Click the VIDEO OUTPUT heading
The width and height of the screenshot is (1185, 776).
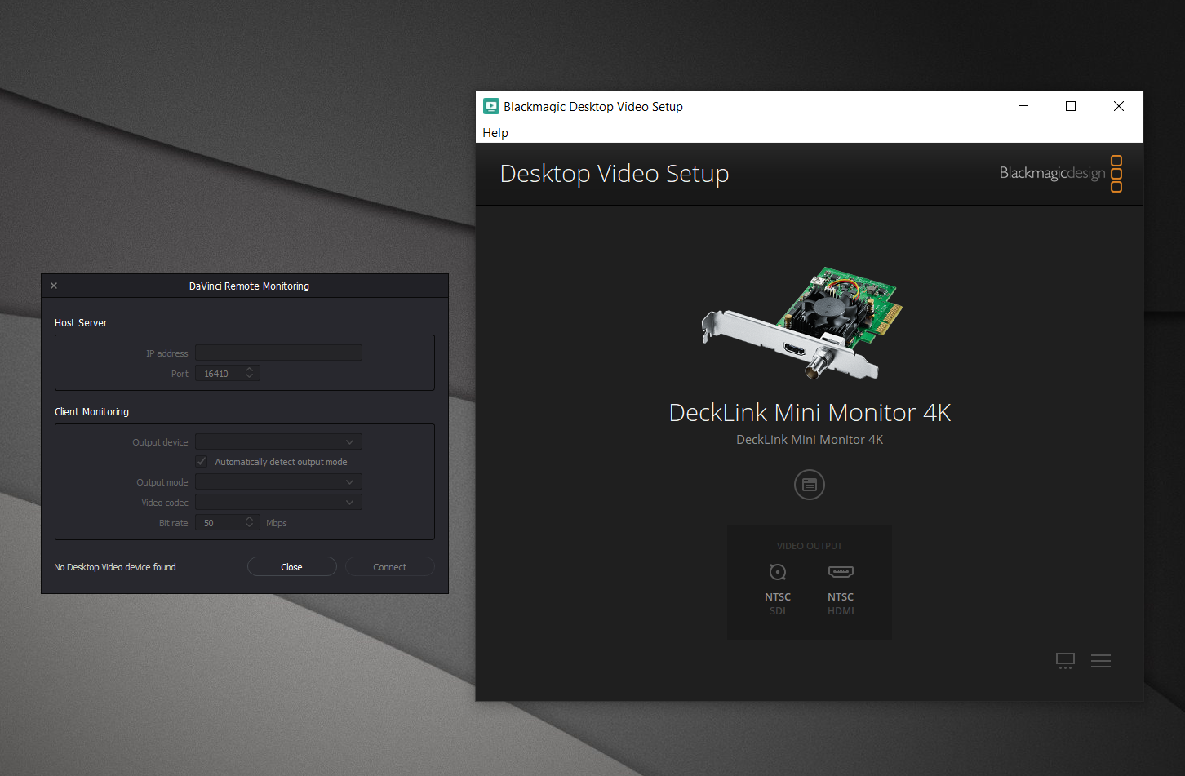[810, 546]
